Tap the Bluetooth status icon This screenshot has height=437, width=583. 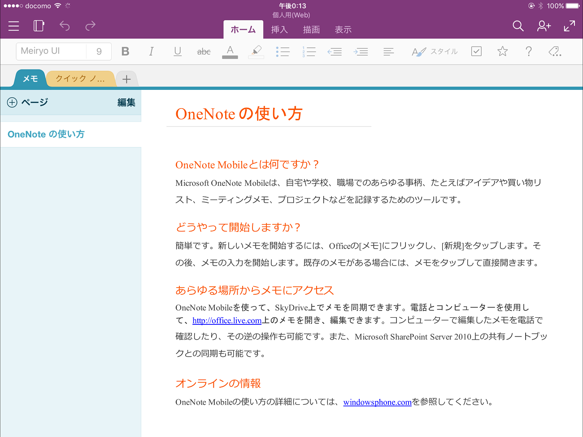[541, 6]
